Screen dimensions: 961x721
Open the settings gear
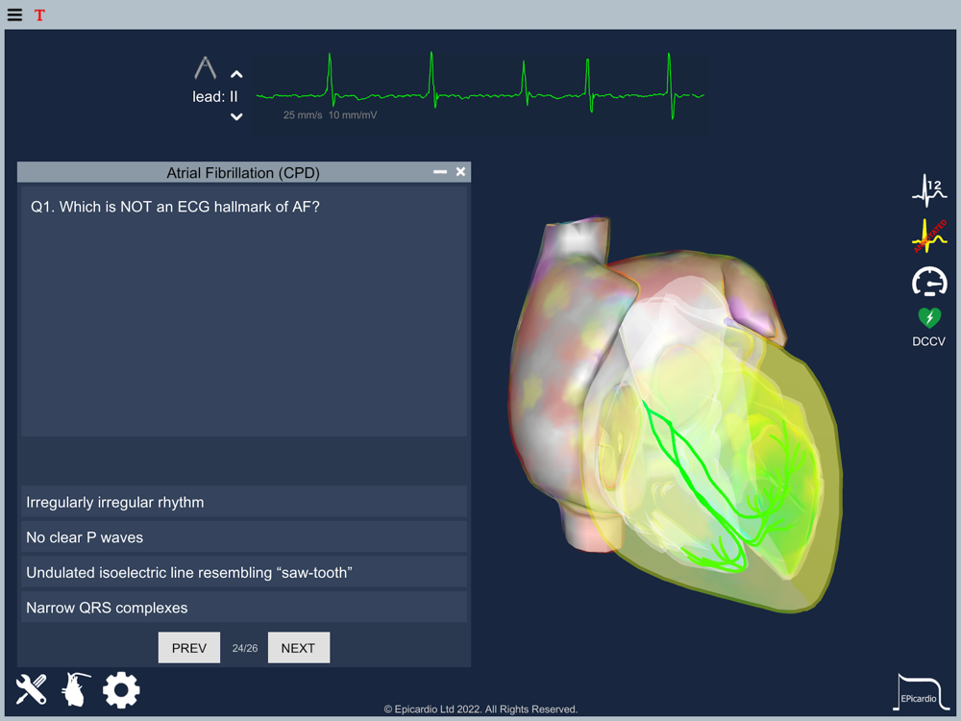121,690
